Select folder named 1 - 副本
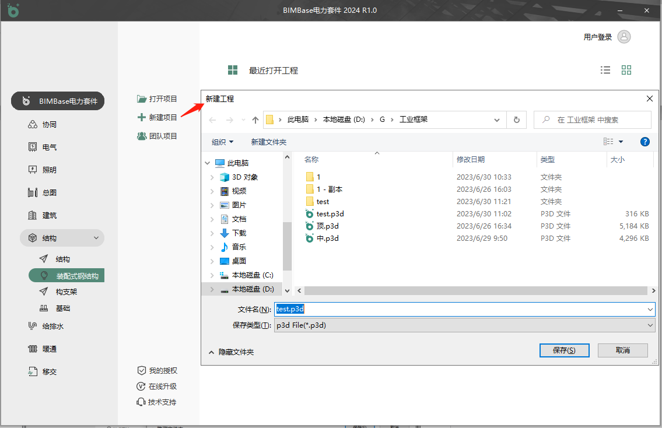Image resolution: width=662 pixels, height=428 pixels. (330, 189)
